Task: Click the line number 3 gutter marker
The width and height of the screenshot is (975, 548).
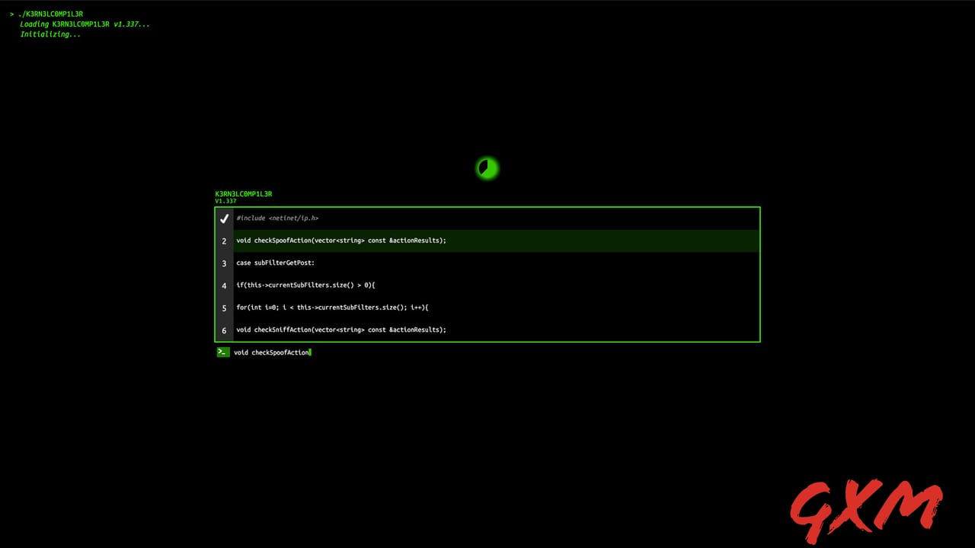Action: pos(224,263)
